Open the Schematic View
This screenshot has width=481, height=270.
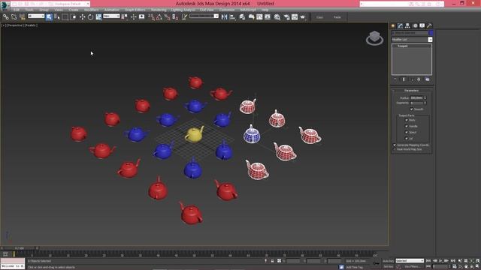[x=268, y=17]
